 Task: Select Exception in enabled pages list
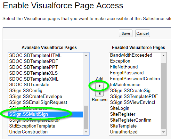pyautogui.click(x=135, y=61)
